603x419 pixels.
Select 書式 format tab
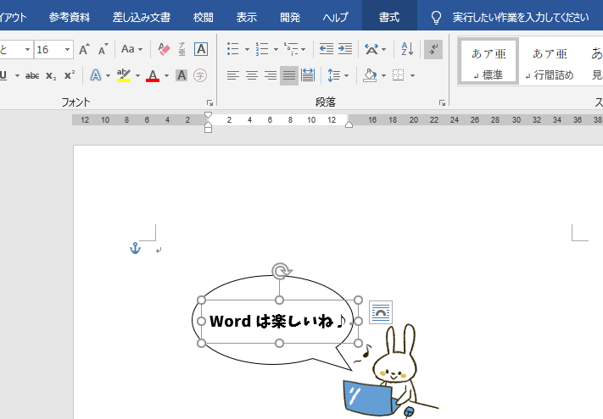[x=389, y=17]
